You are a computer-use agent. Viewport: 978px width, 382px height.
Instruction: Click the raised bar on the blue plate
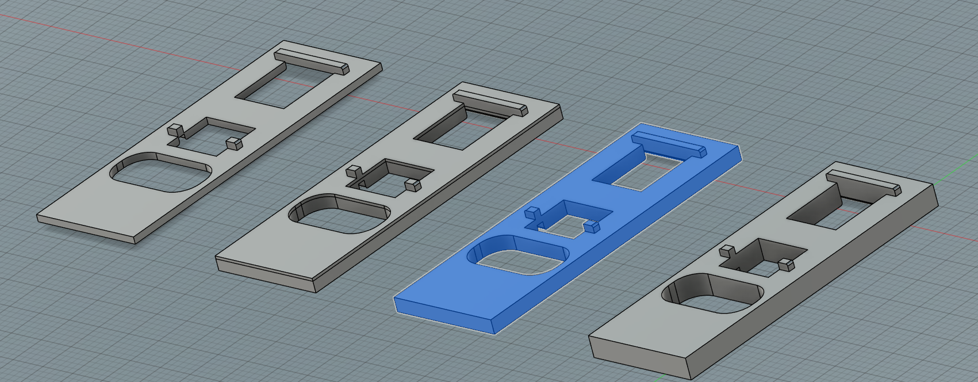point(669,144)
